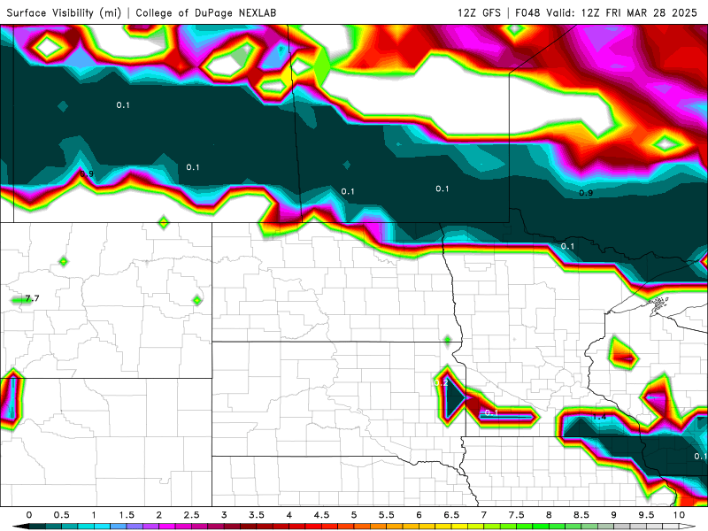Select the "3.5" tick label on the color bar
Screen dimensions: 708x531
(257, 515)
